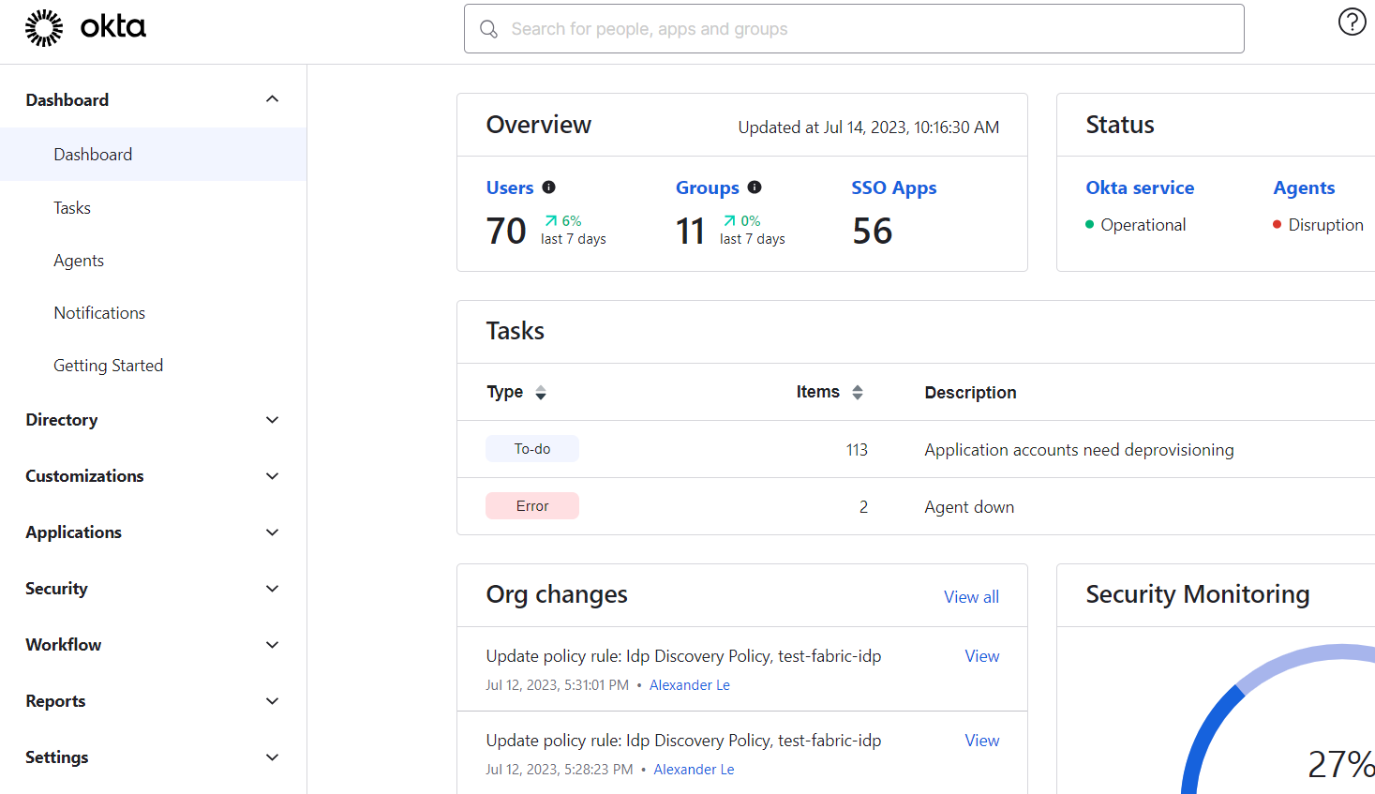Collapse the Dashboard sidebar section
The width and height of the screenshot is (1375, 794).
coord(272,99)
